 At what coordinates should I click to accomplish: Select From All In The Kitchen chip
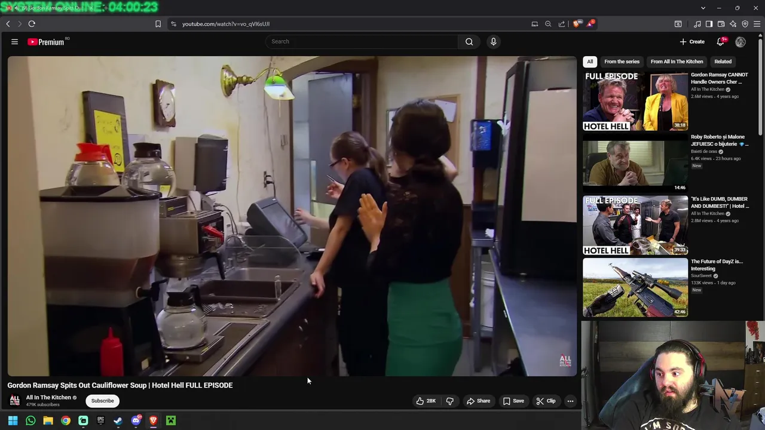point(677,62)
